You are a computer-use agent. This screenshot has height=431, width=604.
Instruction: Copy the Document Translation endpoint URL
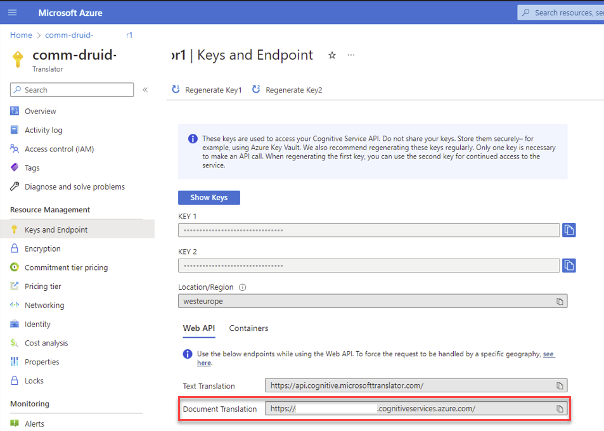pos(560,409)
